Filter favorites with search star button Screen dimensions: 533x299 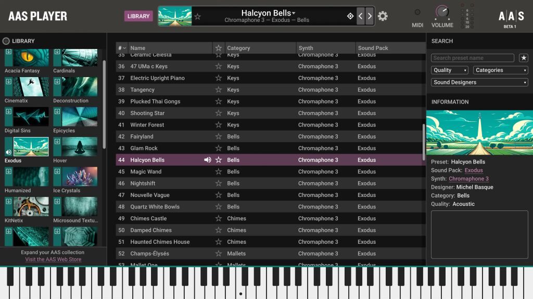tap(524, 58)
